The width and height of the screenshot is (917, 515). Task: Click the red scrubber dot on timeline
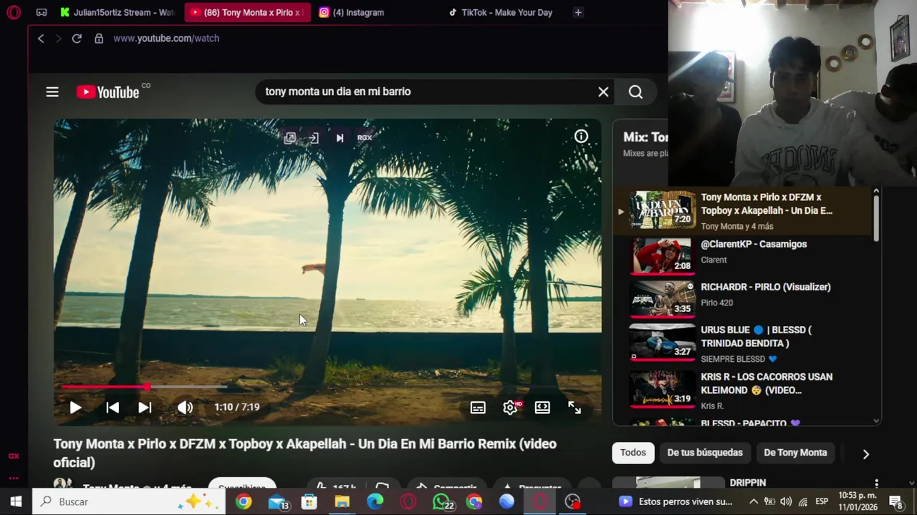click(147, 387)
